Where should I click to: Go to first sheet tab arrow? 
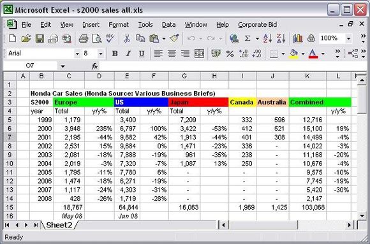click(7, 225)
